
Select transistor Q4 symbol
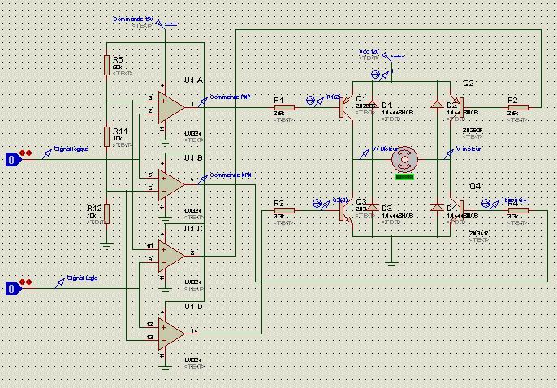[456, 210]
